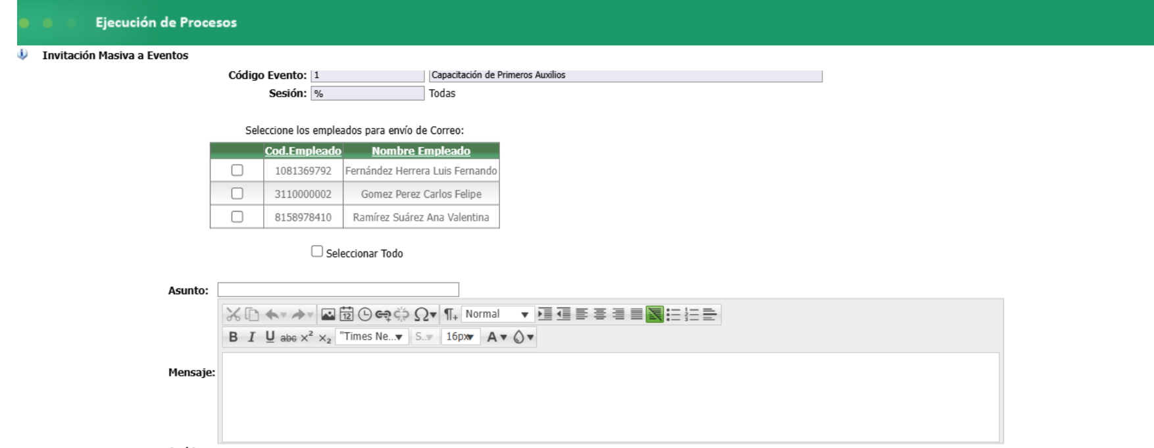This screenshot has width=1154, height=448.
Task: Toggle Italic formatting
Action: [x=251, y=337]
